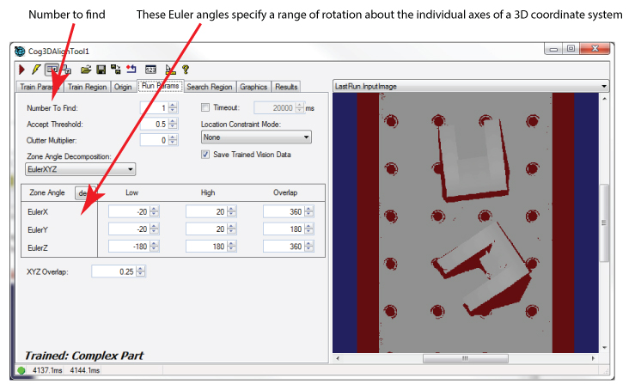Click the lightning bolt electric mode icon
The width and height of the screenshot is (635, 384).
(x=36, y=69)
